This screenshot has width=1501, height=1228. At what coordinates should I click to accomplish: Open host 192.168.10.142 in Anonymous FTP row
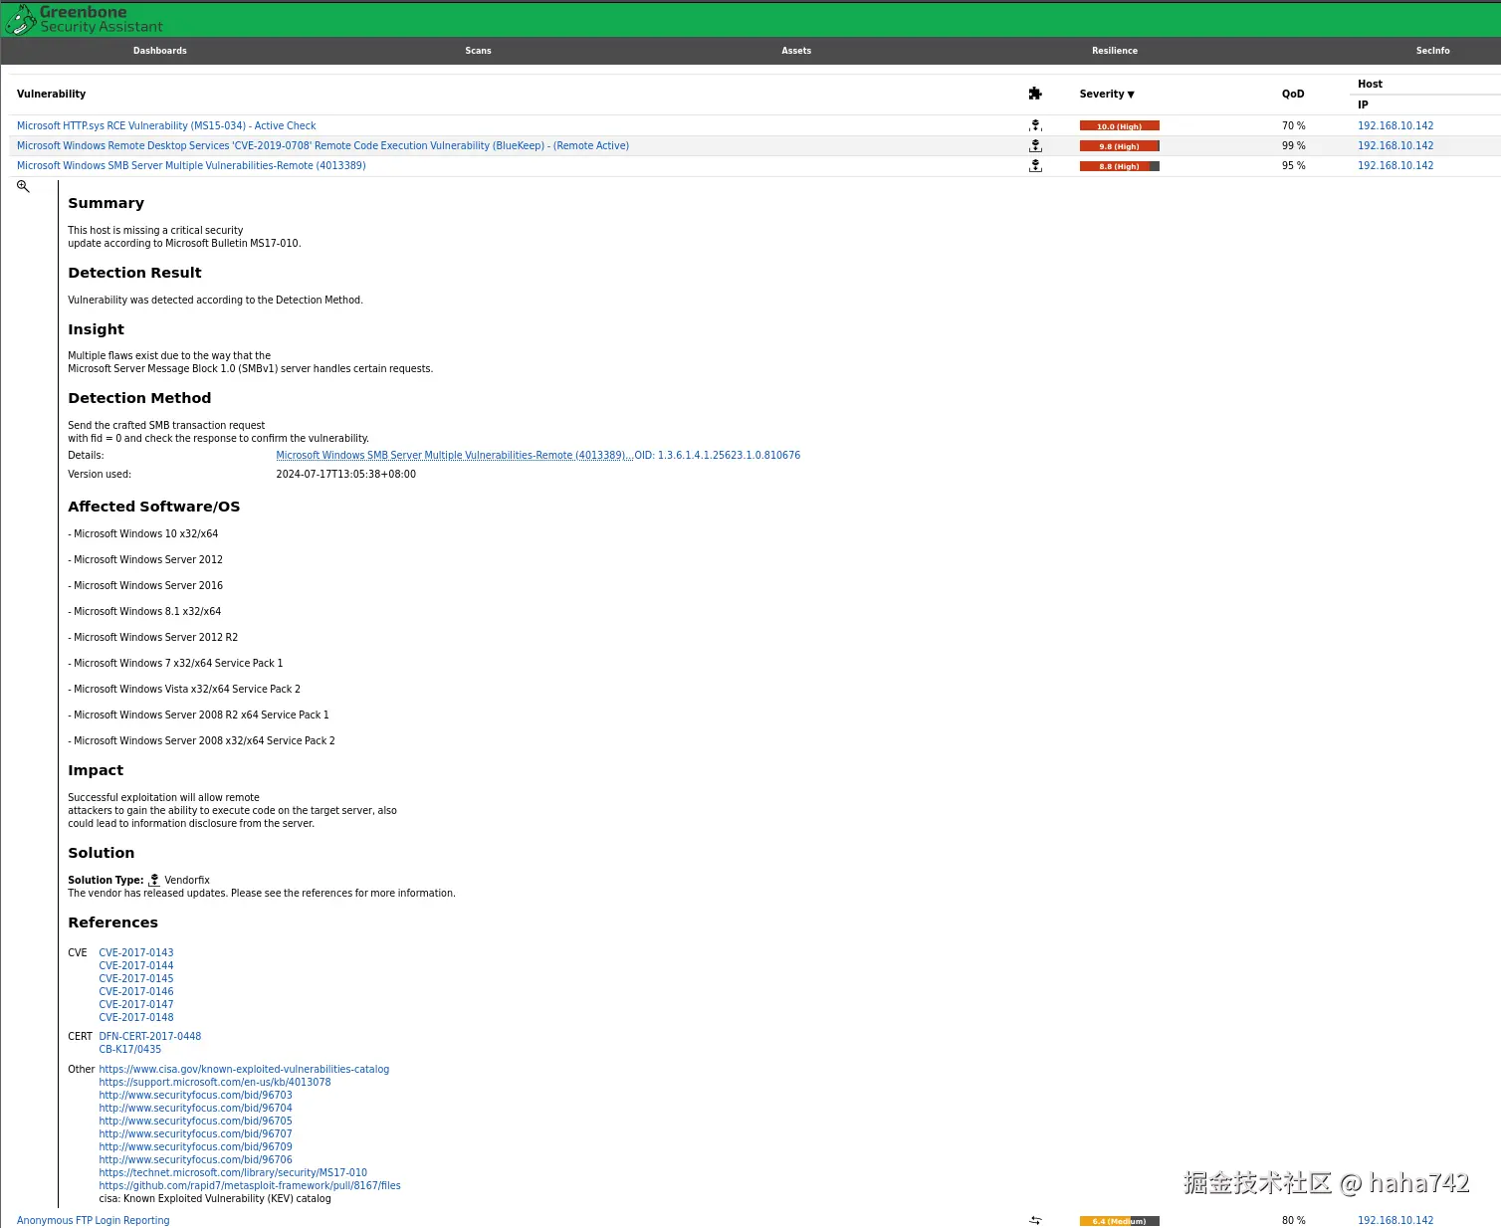click(x=1395, y=1220)
